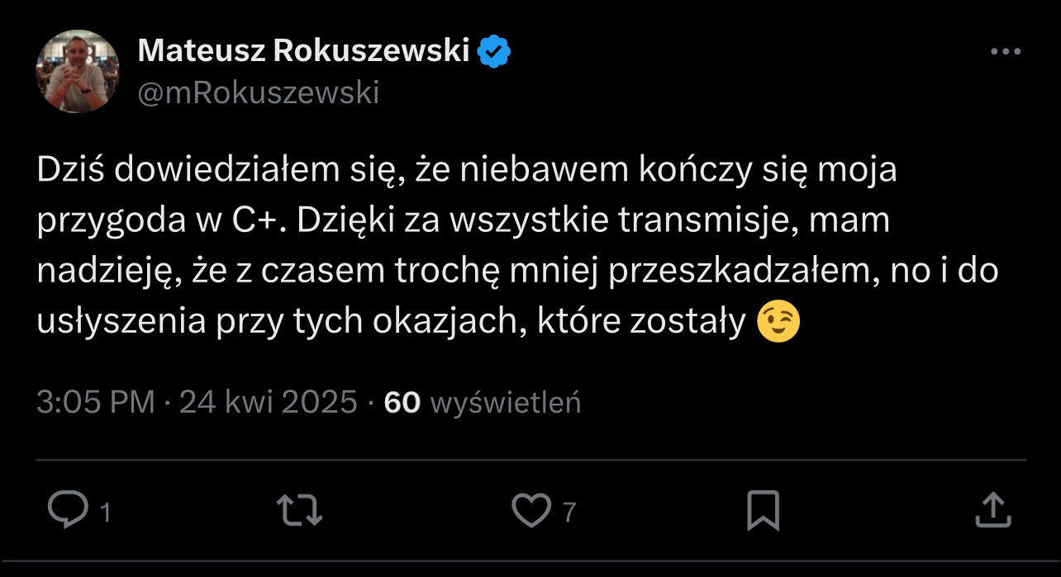Click the date 24 kwi 2025
The height and width of the screenshot is (577, 1061).
(268, 402)
